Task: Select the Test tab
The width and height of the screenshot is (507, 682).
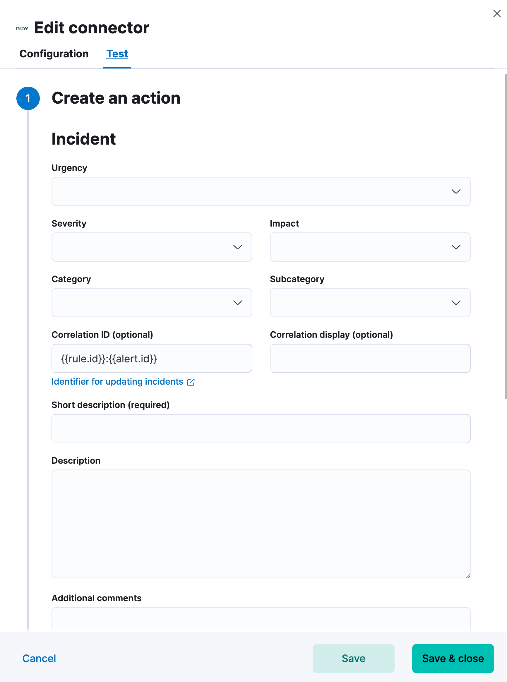Action: (117, 54)
